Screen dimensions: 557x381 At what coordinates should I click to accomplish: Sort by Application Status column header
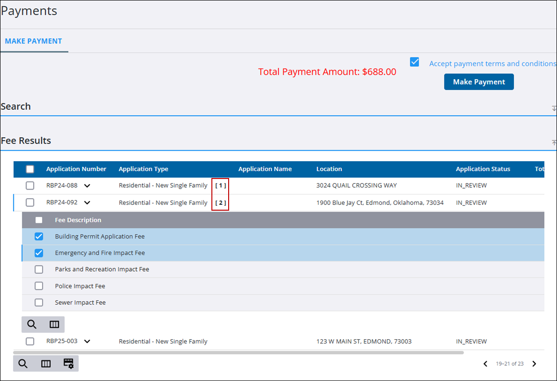483,169
